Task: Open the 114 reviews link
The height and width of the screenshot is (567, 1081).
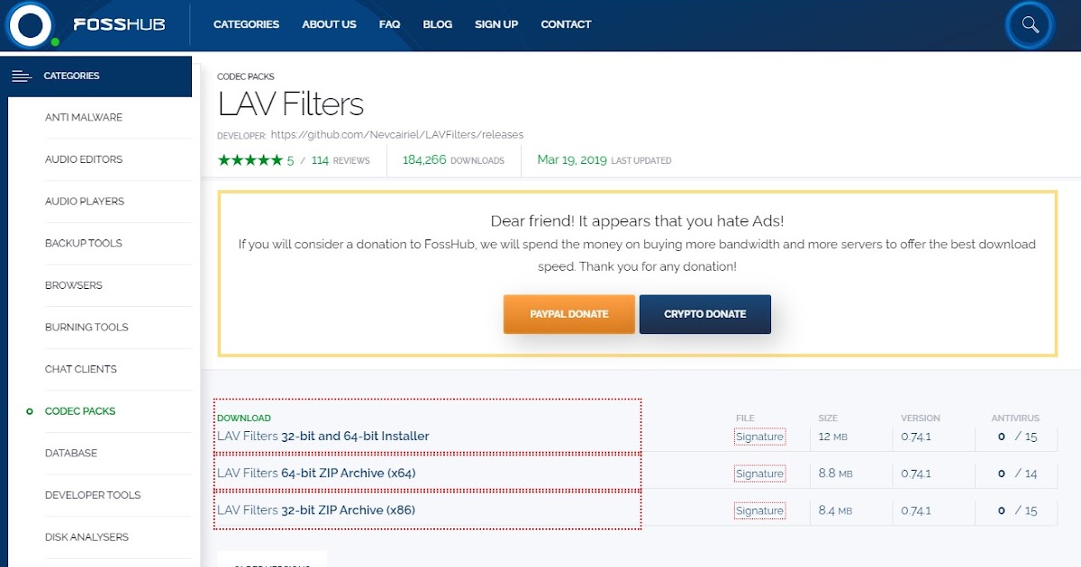Action: coord(341,160)
